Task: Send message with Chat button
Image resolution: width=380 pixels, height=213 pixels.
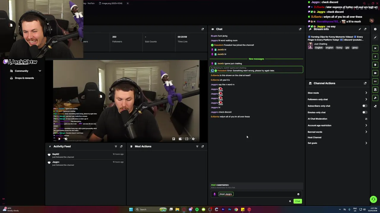Action: click(297, 201)
